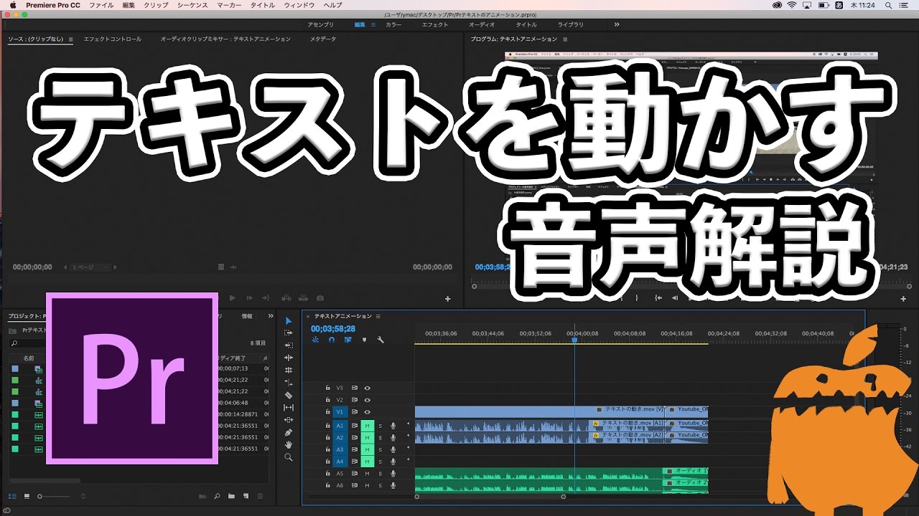Click the timeline playhead marker
The height and width of the screenshot is (516, 919).
pos(574,340)
